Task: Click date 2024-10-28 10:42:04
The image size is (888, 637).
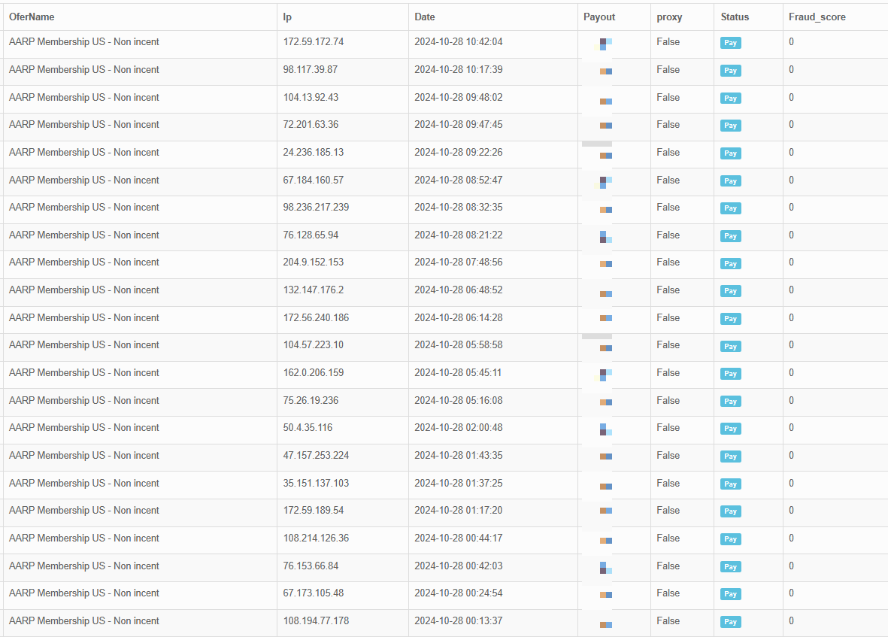Action: pyautogui.click(x=458, y=42)
